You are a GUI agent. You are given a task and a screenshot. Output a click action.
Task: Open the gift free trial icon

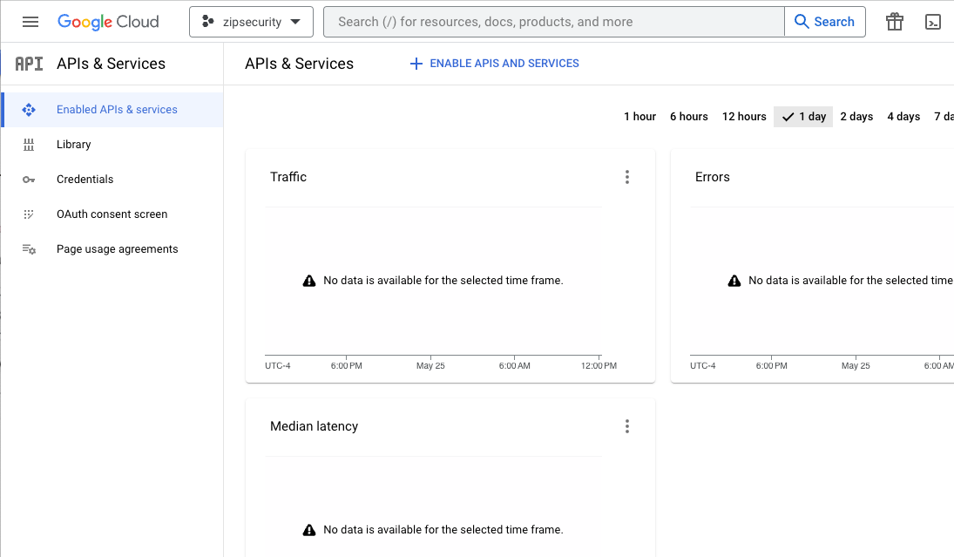pyautogui.click(x=894, y=22)
